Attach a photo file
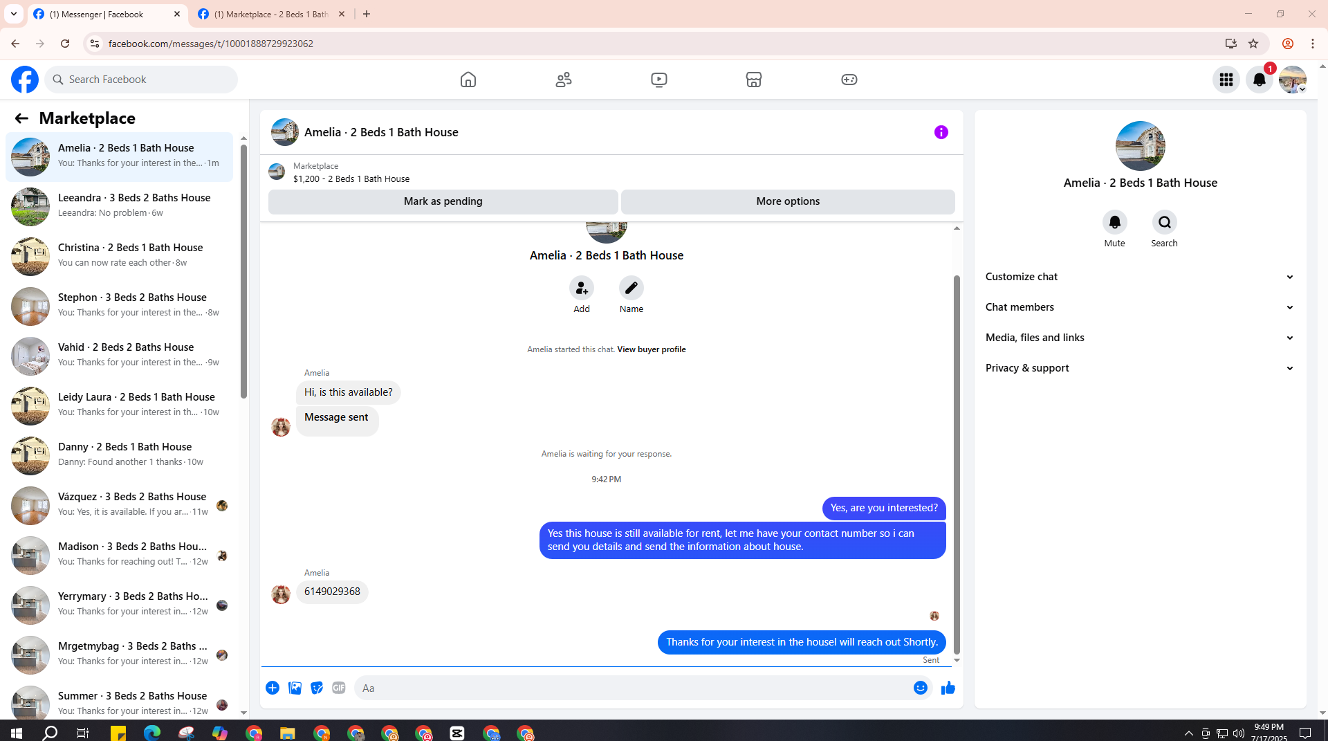 [x=295, y=688]
